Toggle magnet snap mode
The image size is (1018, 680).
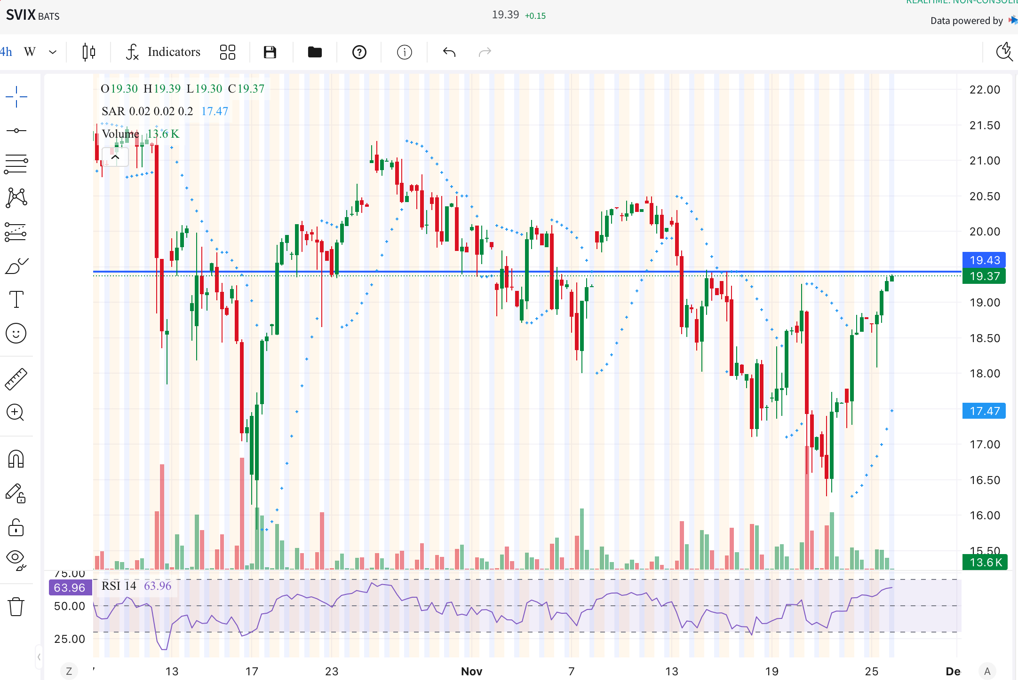click(x=16, y=459)
